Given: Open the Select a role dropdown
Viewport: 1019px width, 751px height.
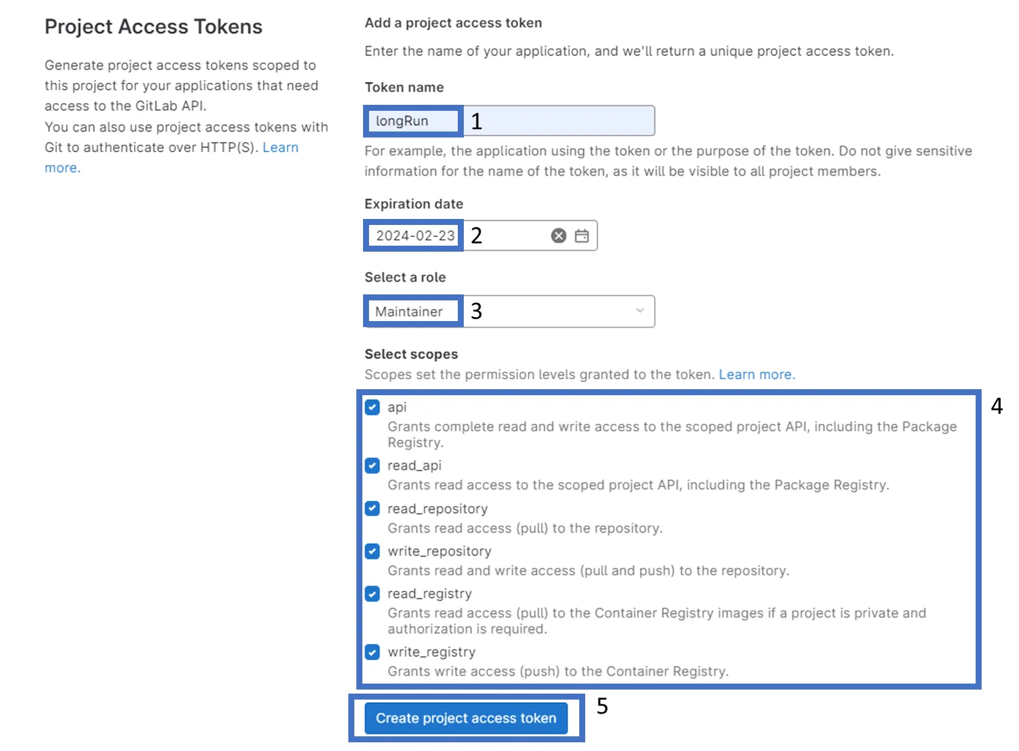Looking at the screenshot, I should click(x=510, y=312).
